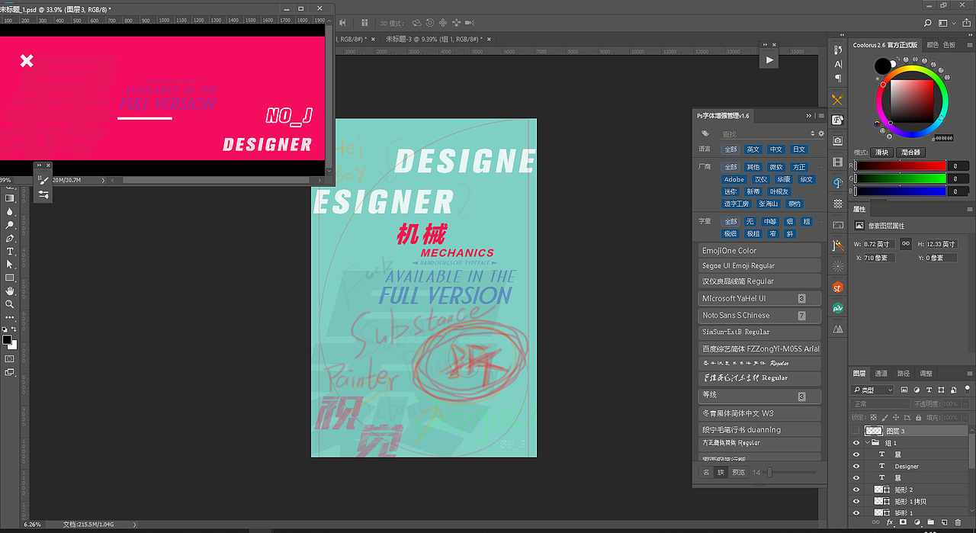976x533 pixels.
Task: Open the camera plugin panel icon
Action: tap(838, 141)
